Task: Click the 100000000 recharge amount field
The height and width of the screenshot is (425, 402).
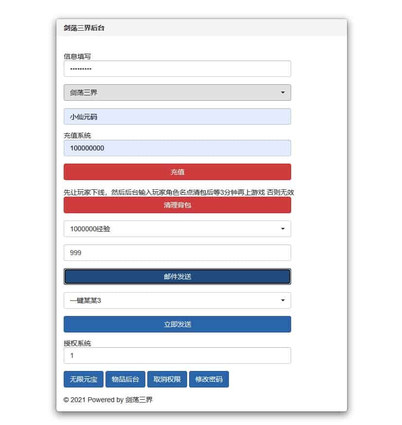Action: 177,148
